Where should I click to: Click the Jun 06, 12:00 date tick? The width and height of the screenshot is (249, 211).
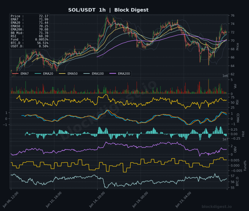point(10,200)
